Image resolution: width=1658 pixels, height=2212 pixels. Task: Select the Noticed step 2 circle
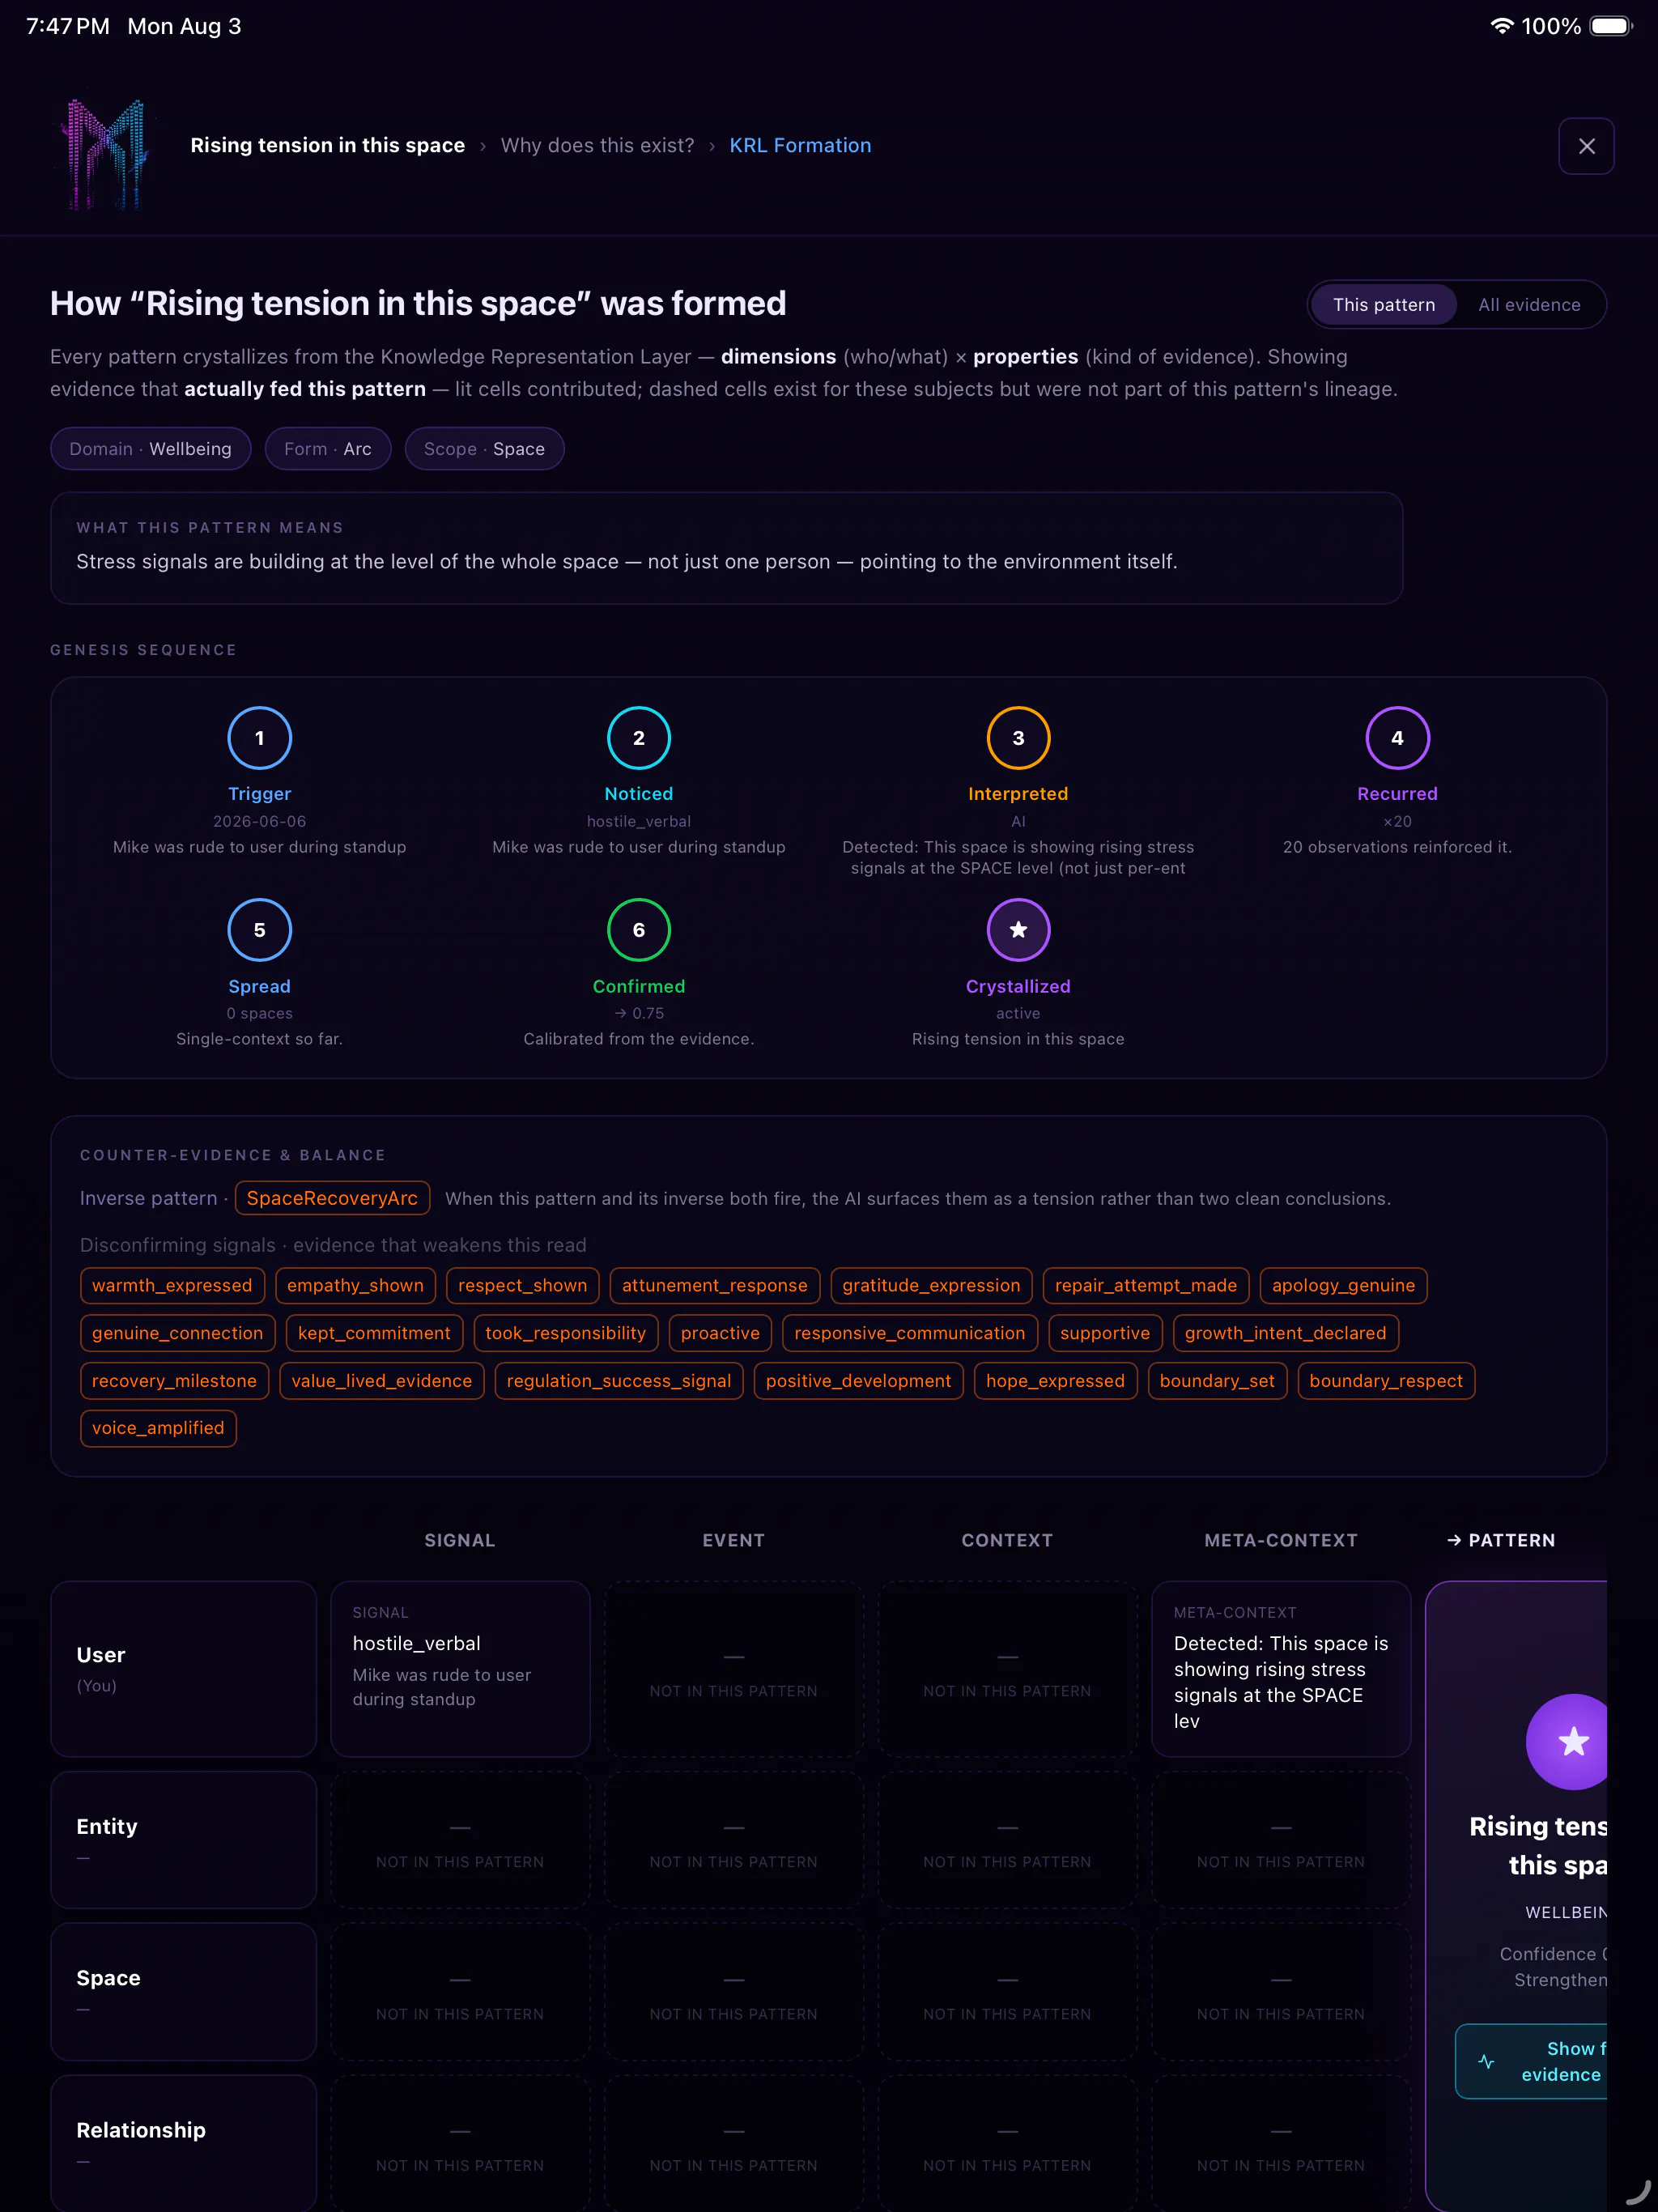639,738
